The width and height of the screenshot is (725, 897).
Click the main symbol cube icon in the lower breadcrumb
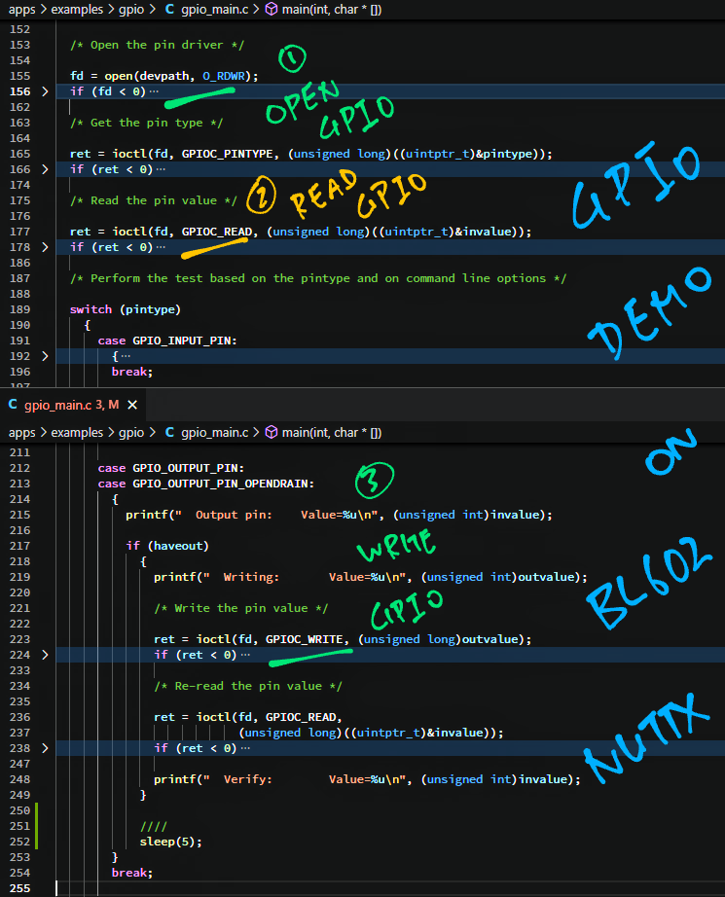(x=272, y=432)
